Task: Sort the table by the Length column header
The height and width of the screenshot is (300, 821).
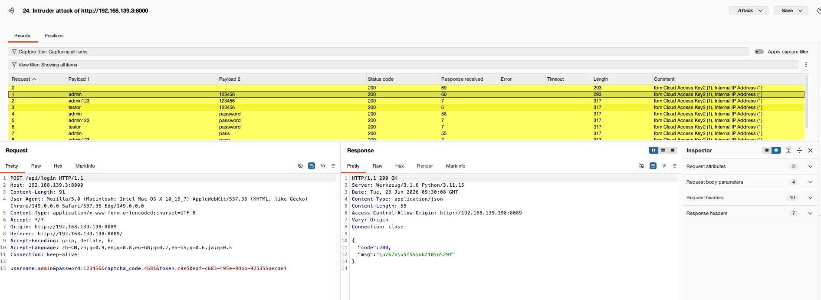Action: (621, 79)
